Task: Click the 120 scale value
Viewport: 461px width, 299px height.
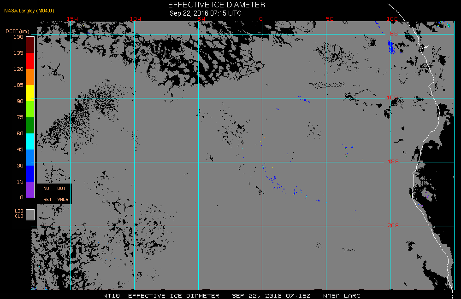Action: pyautogui.click(x=18, y=69)
